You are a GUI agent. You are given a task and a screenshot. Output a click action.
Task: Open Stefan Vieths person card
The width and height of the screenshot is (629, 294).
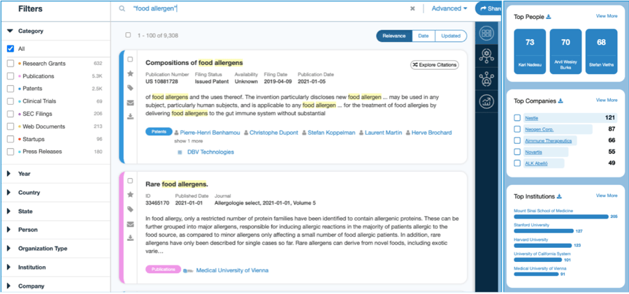[601, 52]
